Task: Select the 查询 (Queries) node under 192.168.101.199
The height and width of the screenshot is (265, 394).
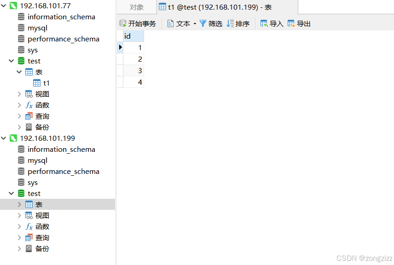Action: click(40, 237)
